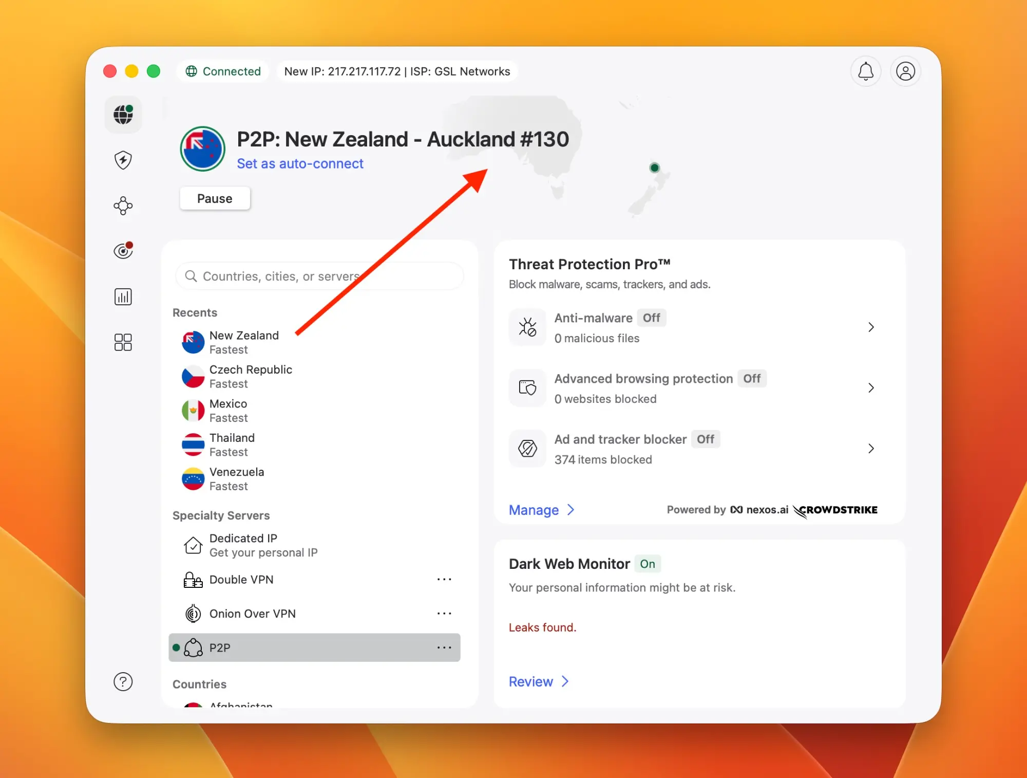Open the apps grid icon in sidebar
1027x778 pixels.
pyautogui.click(x=123, y=342)
